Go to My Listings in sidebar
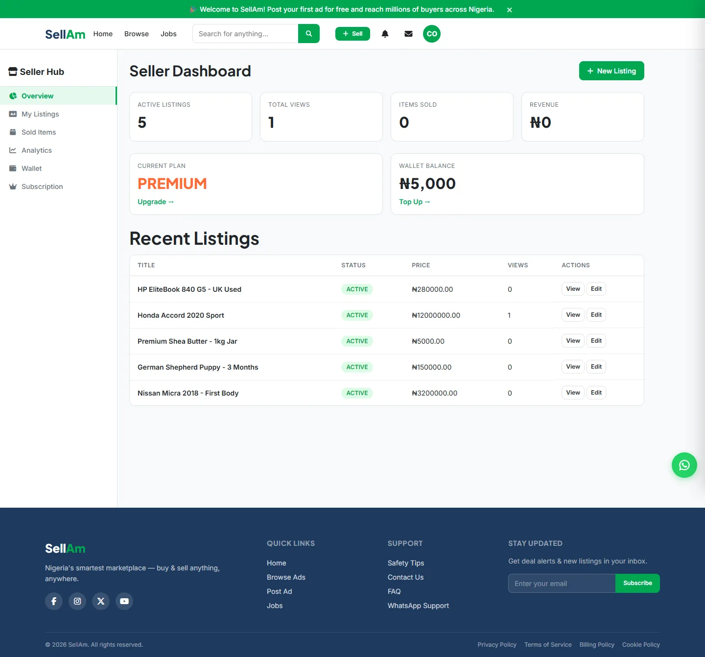Screen dimensions: 705x657 58,114
